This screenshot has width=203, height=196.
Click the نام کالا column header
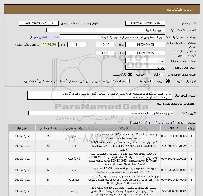pos(124,128)
